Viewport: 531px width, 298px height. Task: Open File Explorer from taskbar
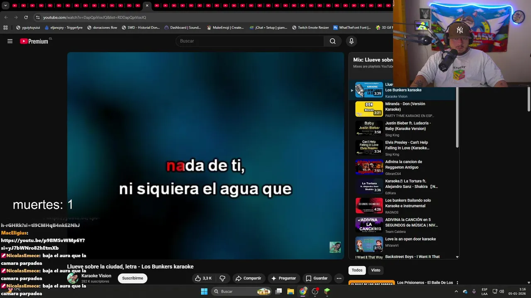point(291,291)
